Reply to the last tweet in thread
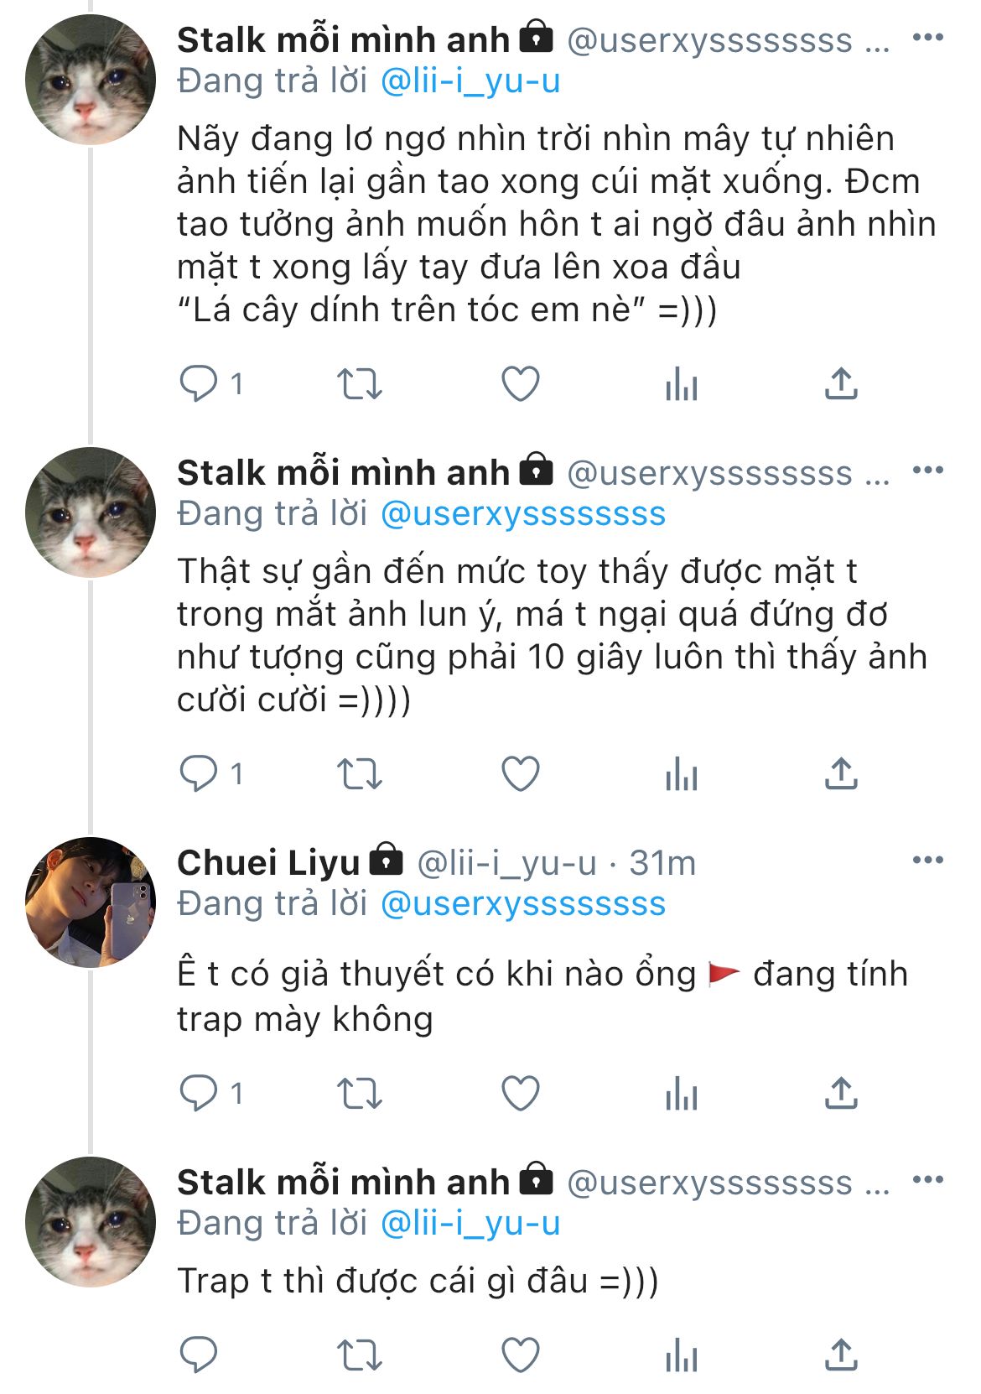This screenshot has width=981, height=1394. click(200, 1355)
